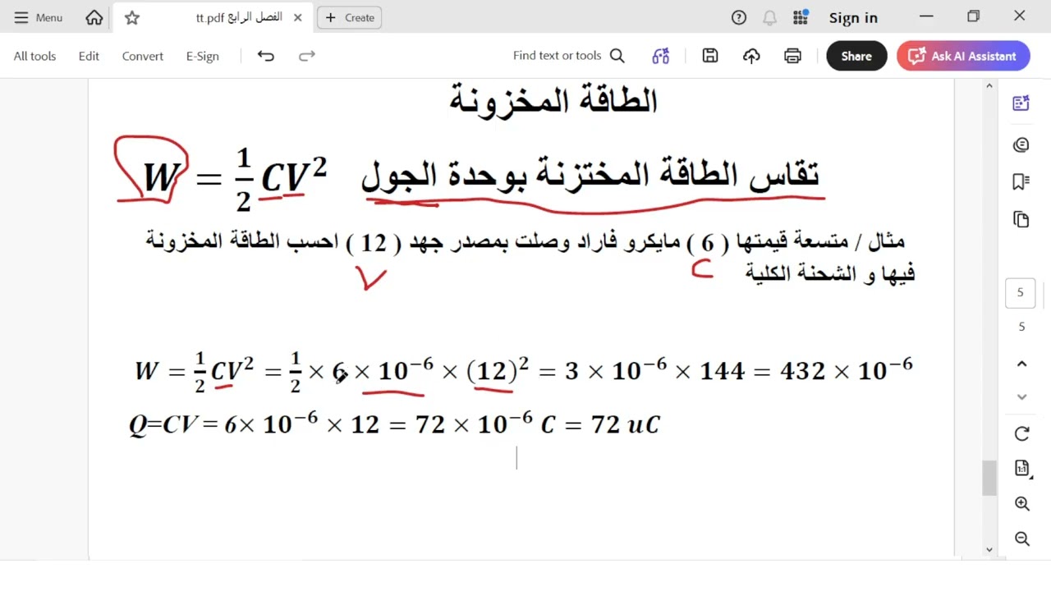Image resolution: width=1051 pixels, height=591 pixels.
Task: Rotate the view with the rotate icon
Action: (x=1021, y=433)
